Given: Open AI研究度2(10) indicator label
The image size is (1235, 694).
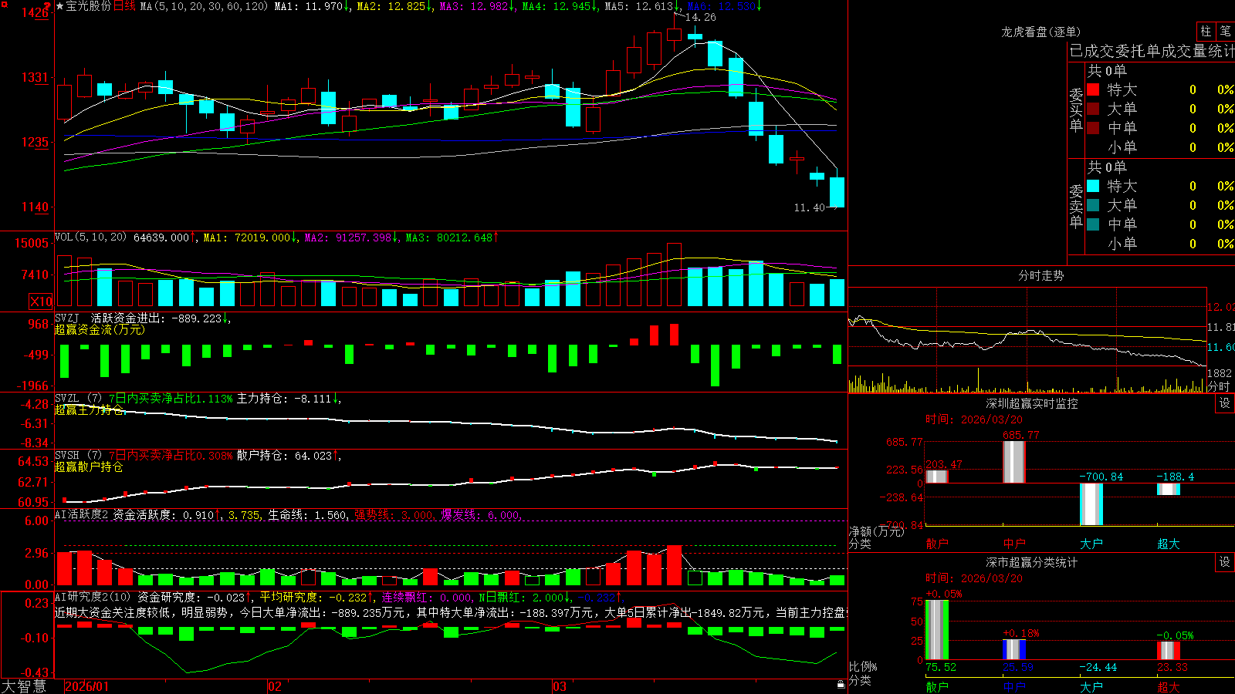Looking at the screenshot, I should coord(93,597).
